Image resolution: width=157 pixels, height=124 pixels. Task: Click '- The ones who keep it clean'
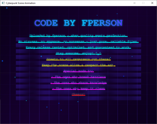coord(78,88)
